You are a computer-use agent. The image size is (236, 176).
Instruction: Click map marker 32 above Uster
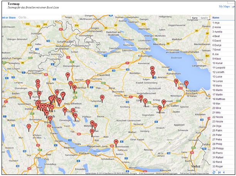coord(75,117)
